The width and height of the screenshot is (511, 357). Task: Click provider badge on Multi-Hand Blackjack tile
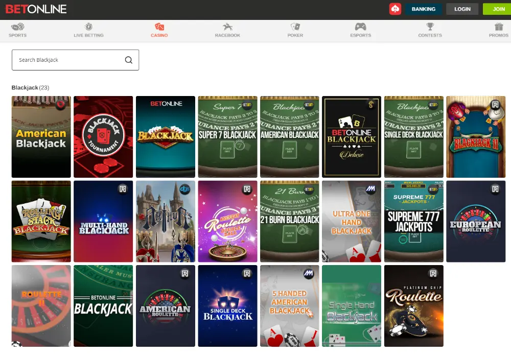pos(123,189)
